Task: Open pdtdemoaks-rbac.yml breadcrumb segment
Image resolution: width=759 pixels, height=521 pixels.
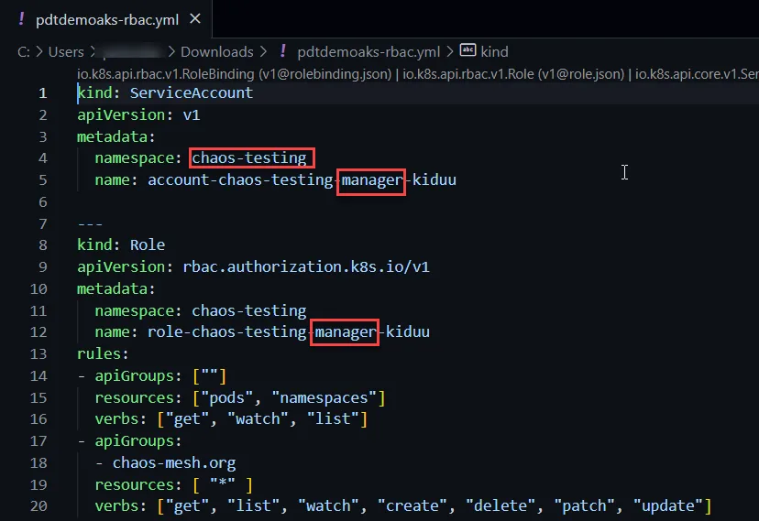Action: click(x=368, y=51)
